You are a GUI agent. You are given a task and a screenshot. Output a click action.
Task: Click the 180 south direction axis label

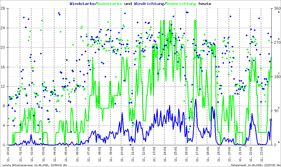coord(277,77)
